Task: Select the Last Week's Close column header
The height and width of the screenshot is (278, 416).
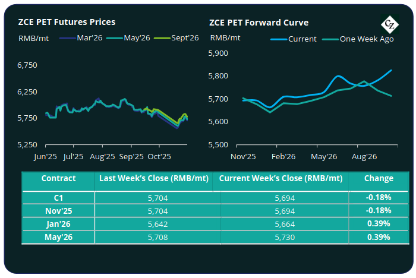Action: coord(154,178)
